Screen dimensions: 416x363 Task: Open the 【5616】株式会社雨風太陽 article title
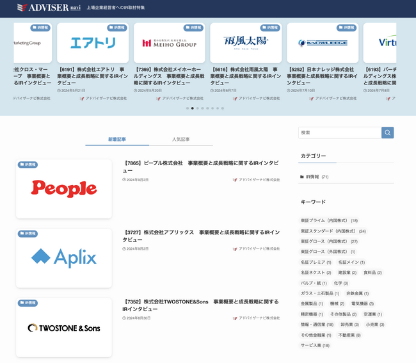coord(246,76)
